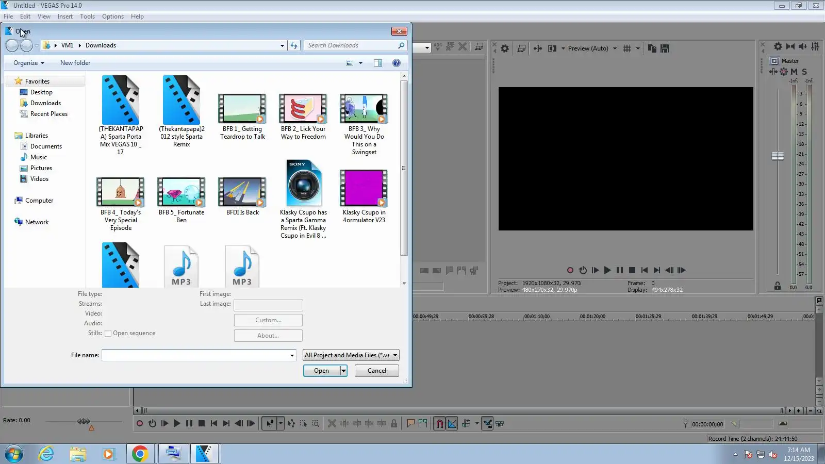
Task: Open Video Output FX in preview toolbar
Action: coord(537,48)
